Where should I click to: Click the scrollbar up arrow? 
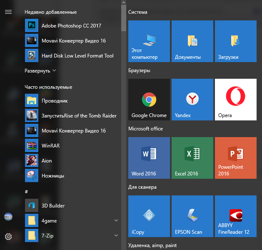tap(124, 2)
